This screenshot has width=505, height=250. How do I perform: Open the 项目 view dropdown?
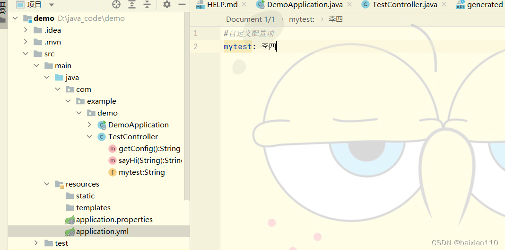click(52, 5)
